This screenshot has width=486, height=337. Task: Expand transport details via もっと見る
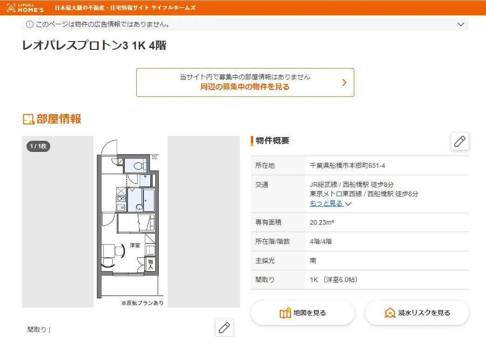point(326,203)
